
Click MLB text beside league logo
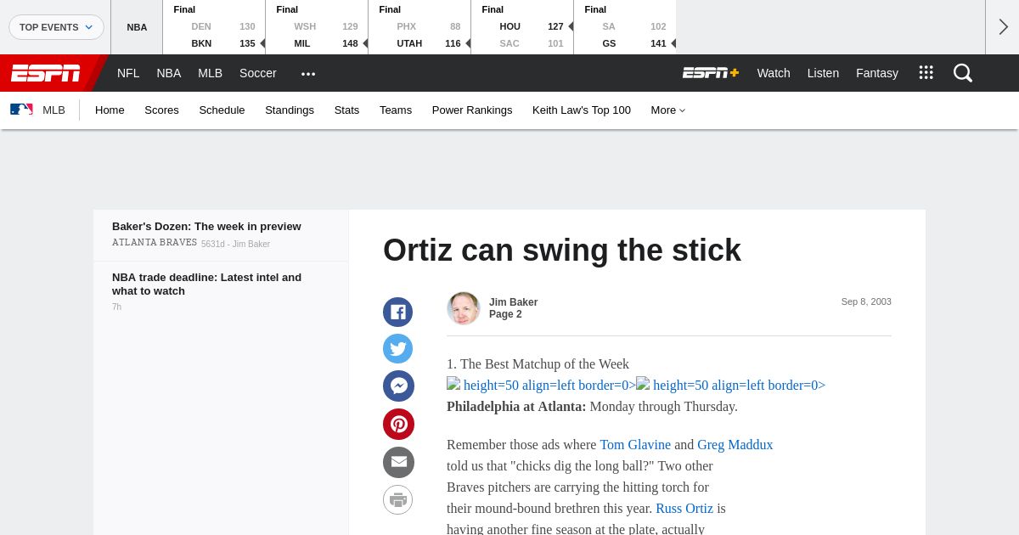53,110
